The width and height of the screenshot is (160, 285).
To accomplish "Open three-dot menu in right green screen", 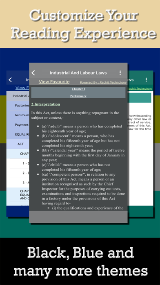I will pyautogui.click(x=146, y=79).
